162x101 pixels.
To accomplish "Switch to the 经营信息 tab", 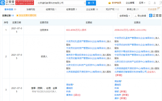I will click(71, 9).
